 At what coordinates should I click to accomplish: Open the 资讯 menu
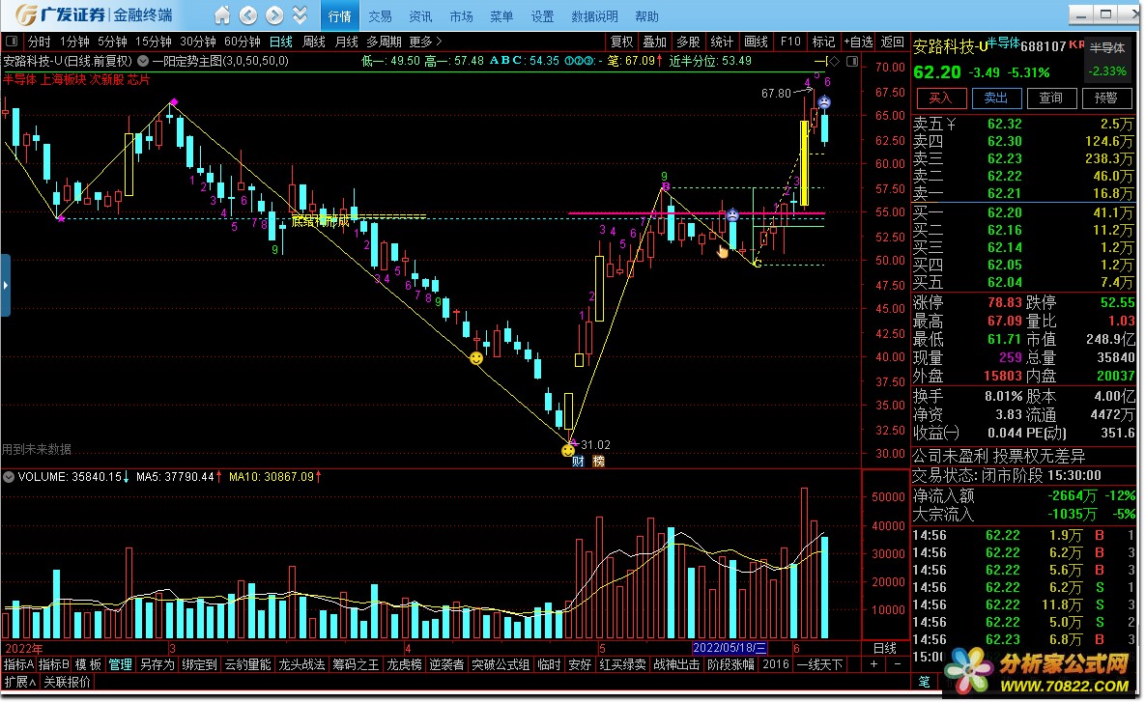(x=420, y=16)
